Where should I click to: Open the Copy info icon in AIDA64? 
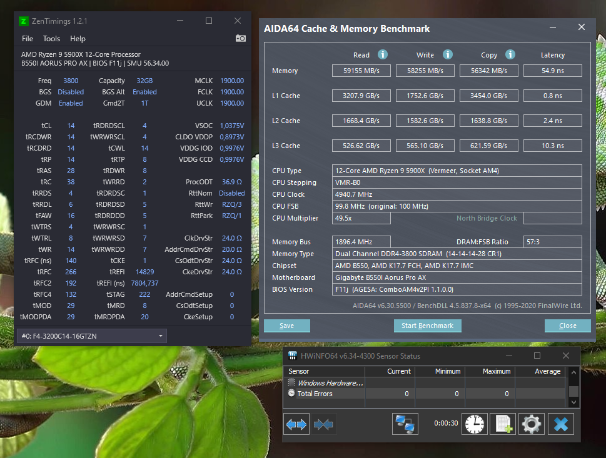pyautogui.click(x=510, y=54)
